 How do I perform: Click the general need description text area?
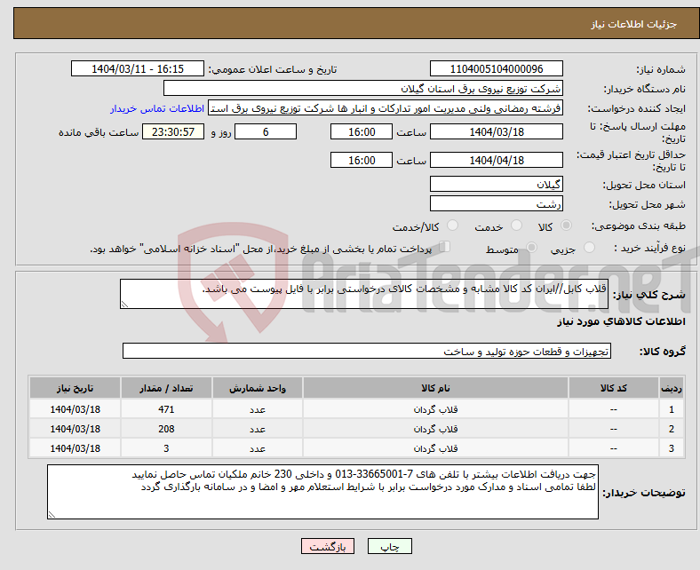pyautogui.click(x=364, y=294)
